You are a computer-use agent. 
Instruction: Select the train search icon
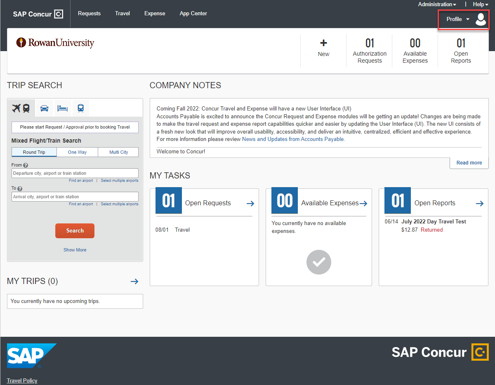pos(80,108)
